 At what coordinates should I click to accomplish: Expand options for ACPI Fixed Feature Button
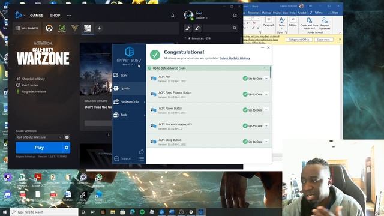266,94
